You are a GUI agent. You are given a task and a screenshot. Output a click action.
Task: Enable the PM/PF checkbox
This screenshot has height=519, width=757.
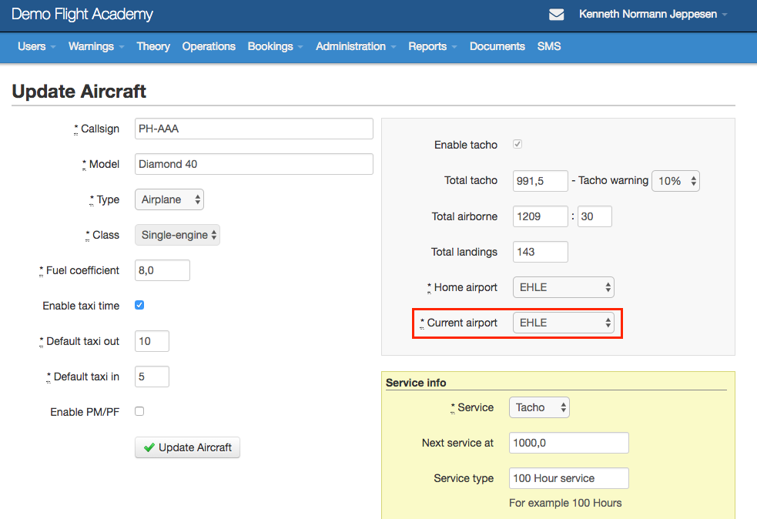[139, 411]
